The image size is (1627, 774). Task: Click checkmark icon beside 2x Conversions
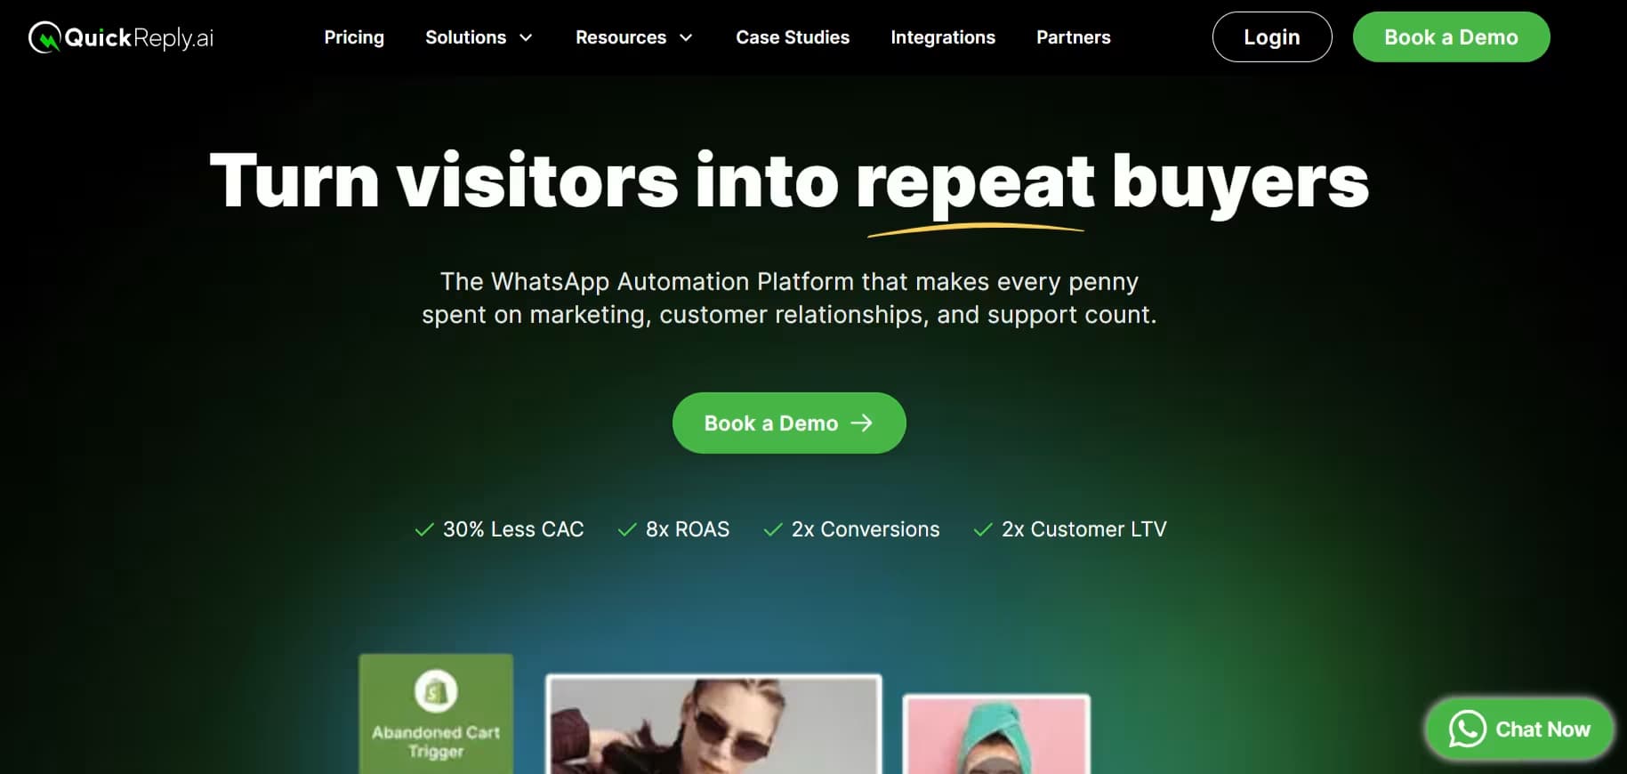coord(773,529)
